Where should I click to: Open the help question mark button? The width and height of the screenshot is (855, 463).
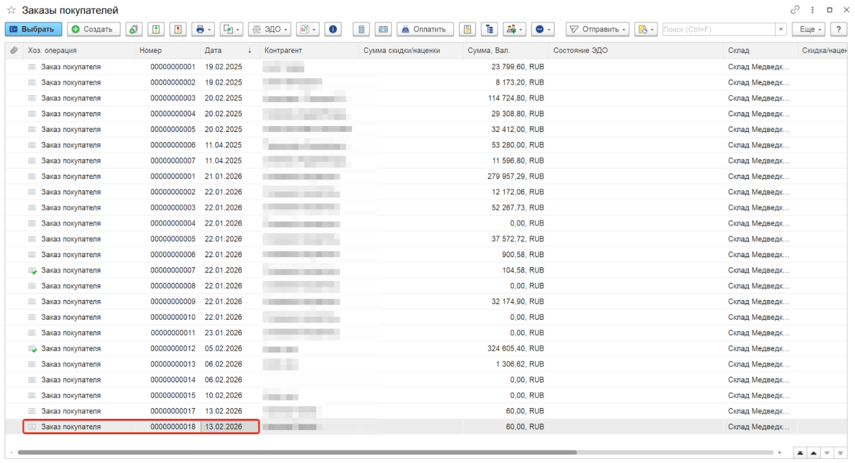tap(838, 29)
